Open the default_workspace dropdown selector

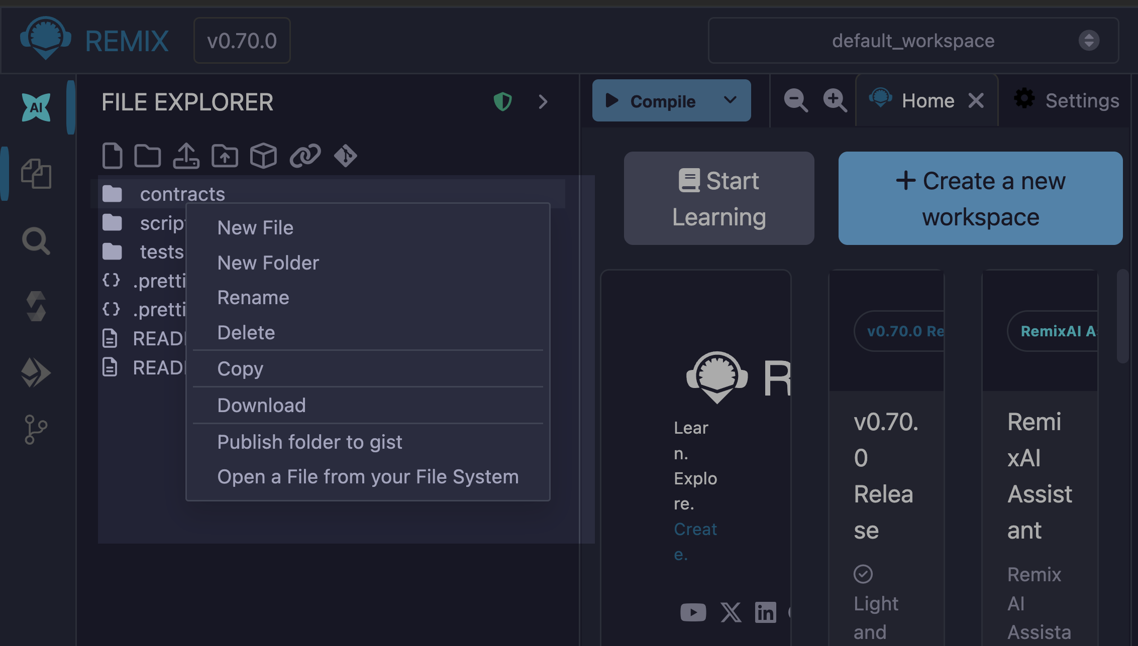pyautogui.click(x=913, y=41)
